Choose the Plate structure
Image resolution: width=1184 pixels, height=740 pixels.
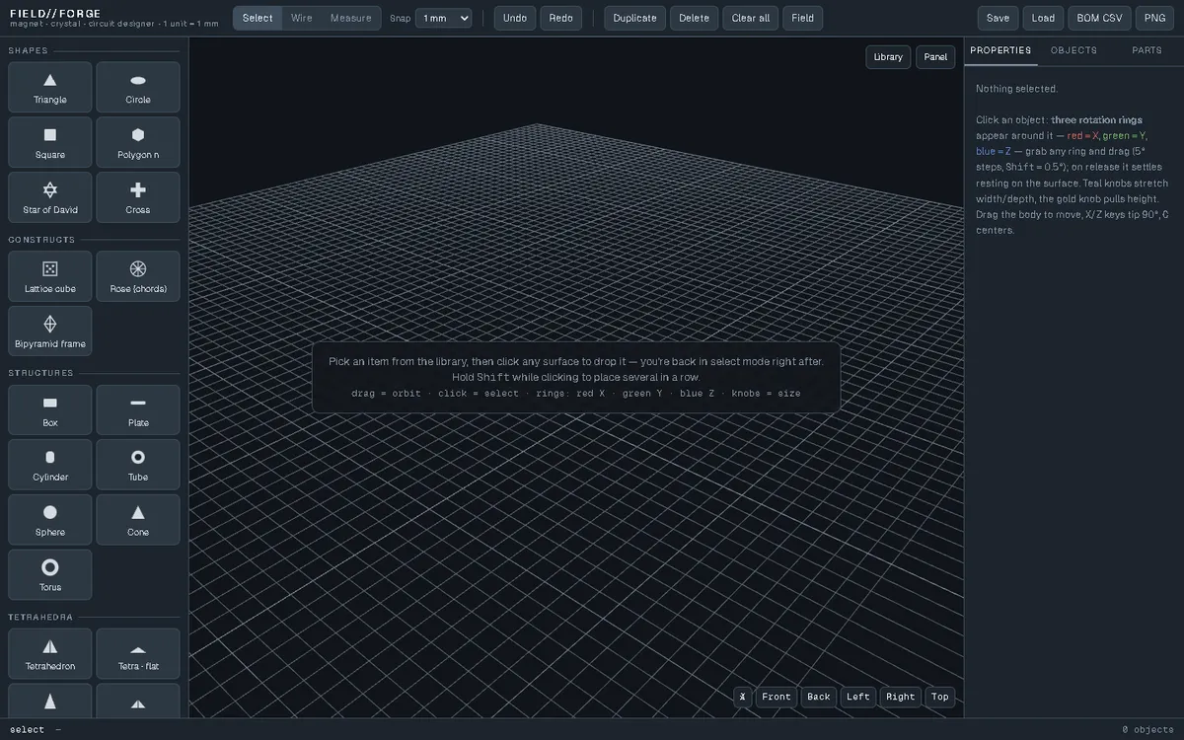pyautogui.click(x=138, y=410)
